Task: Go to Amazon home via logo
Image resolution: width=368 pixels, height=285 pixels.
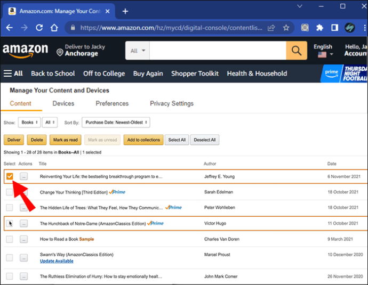Action: pos(26,51)
